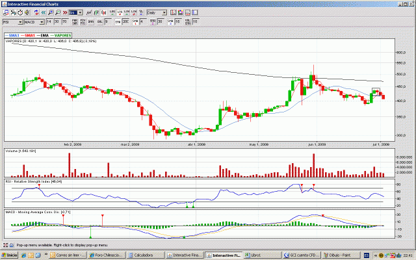Switch to bar chart type
The image size is (416, 260).
pos(96,12)
